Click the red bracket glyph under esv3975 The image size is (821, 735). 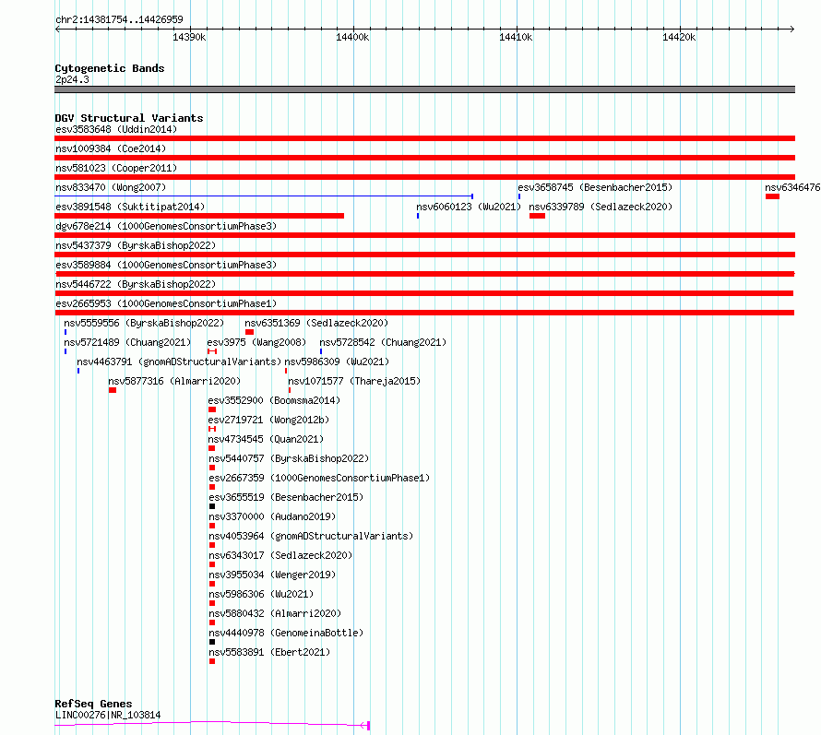click(212, 351)
